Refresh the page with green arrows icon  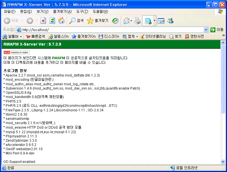(52, 21)
